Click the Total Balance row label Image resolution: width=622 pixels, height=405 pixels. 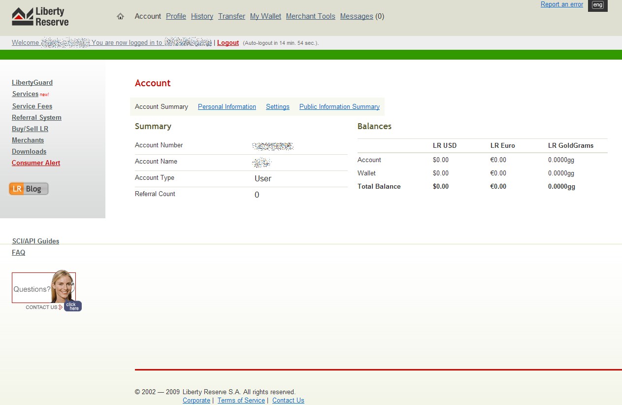tap(379, 187)
